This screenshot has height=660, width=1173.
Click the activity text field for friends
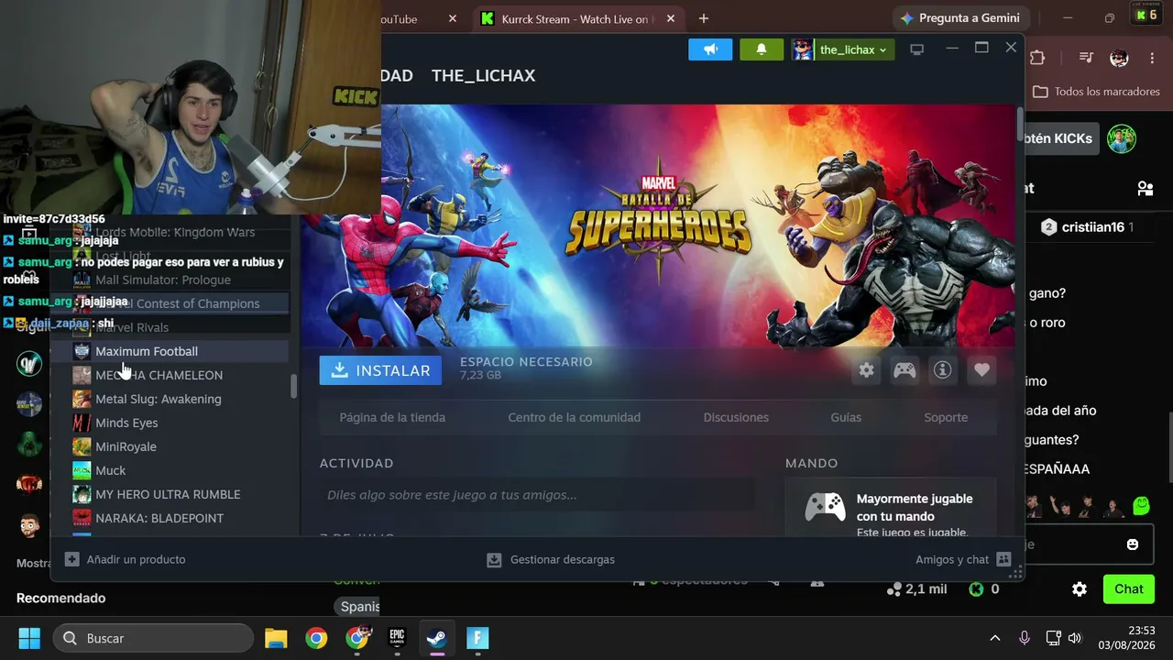(x=538, y=495)
